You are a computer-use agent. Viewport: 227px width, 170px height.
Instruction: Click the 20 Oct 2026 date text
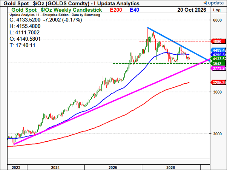pos(192,10)
